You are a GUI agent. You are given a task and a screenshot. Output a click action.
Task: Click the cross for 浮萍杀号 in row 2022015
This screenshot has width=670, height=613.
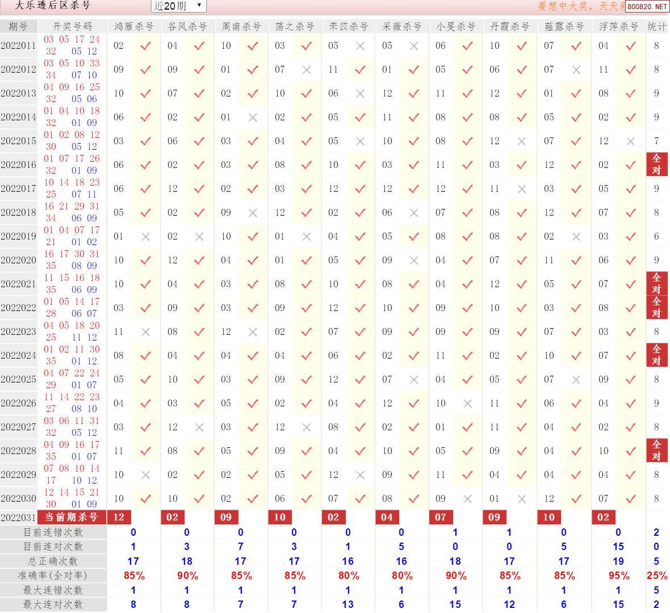[630, 141]
